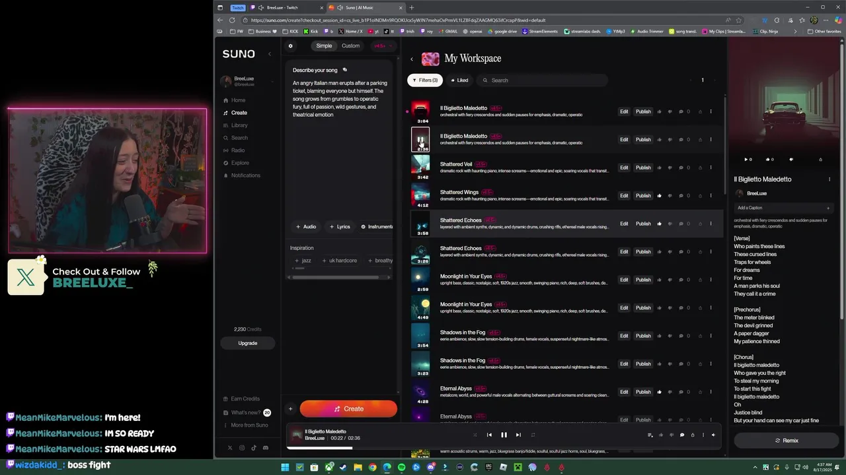Skip to previous track in the player
Viewport: 846px width, 475px height.
pyautogui.click(x=489, y=435)
